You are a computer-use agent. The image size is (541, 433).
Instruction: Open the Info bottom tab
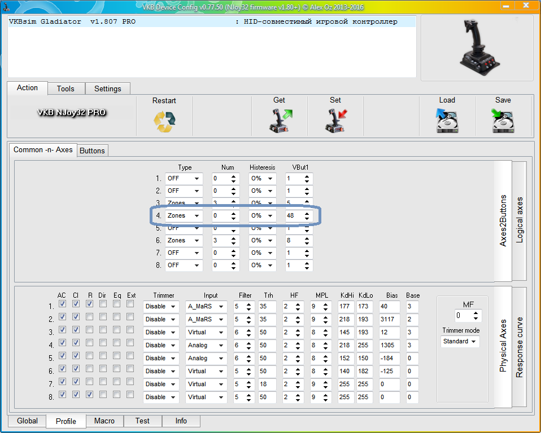(181, 421)
